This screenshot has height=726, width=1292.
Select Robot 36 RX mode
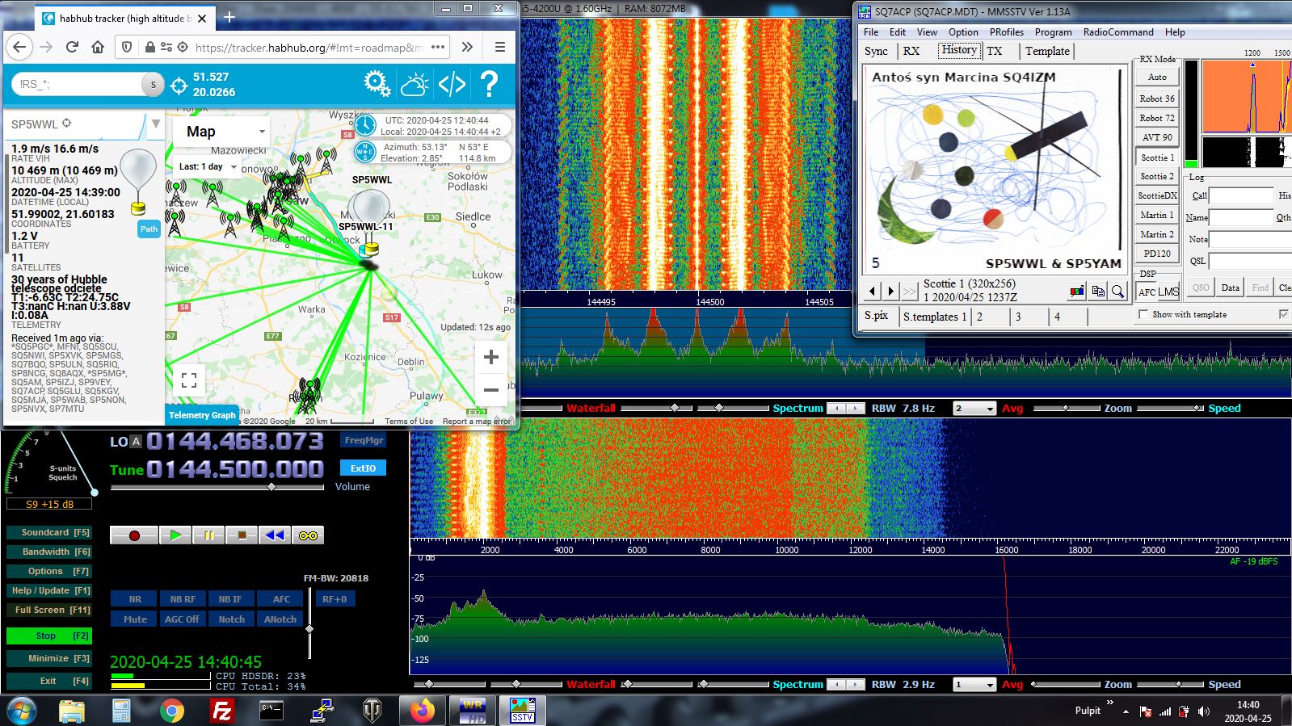[1157, 99]
